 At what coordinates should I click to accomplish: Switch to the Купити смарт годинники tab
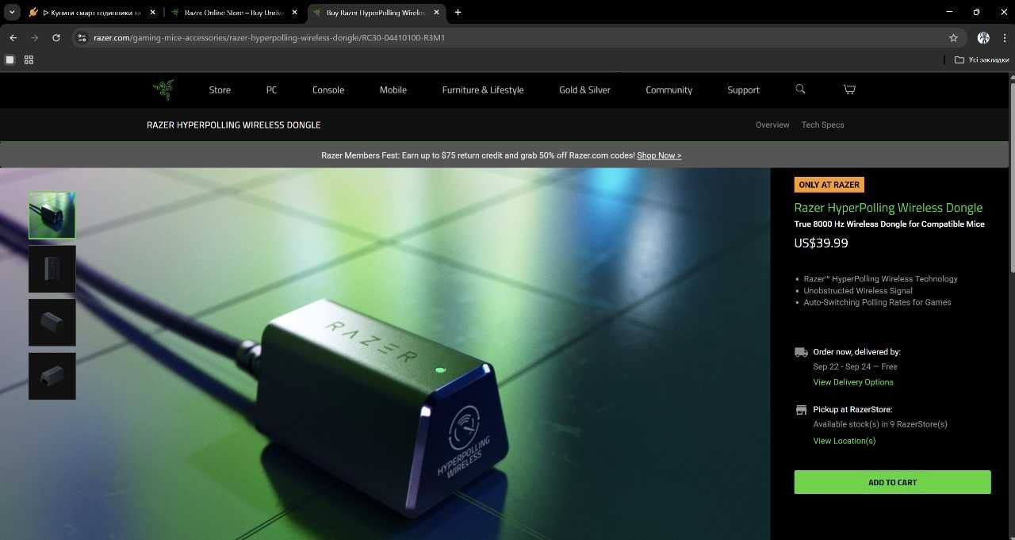(92, 13)
